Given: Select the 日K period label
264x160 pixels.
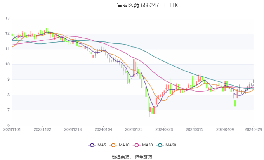Looking at the screenshot, I should point(174,5).
